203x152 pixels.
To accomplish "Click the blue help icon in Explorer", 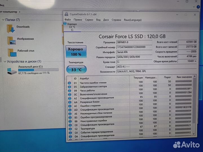I will point(198,7).
